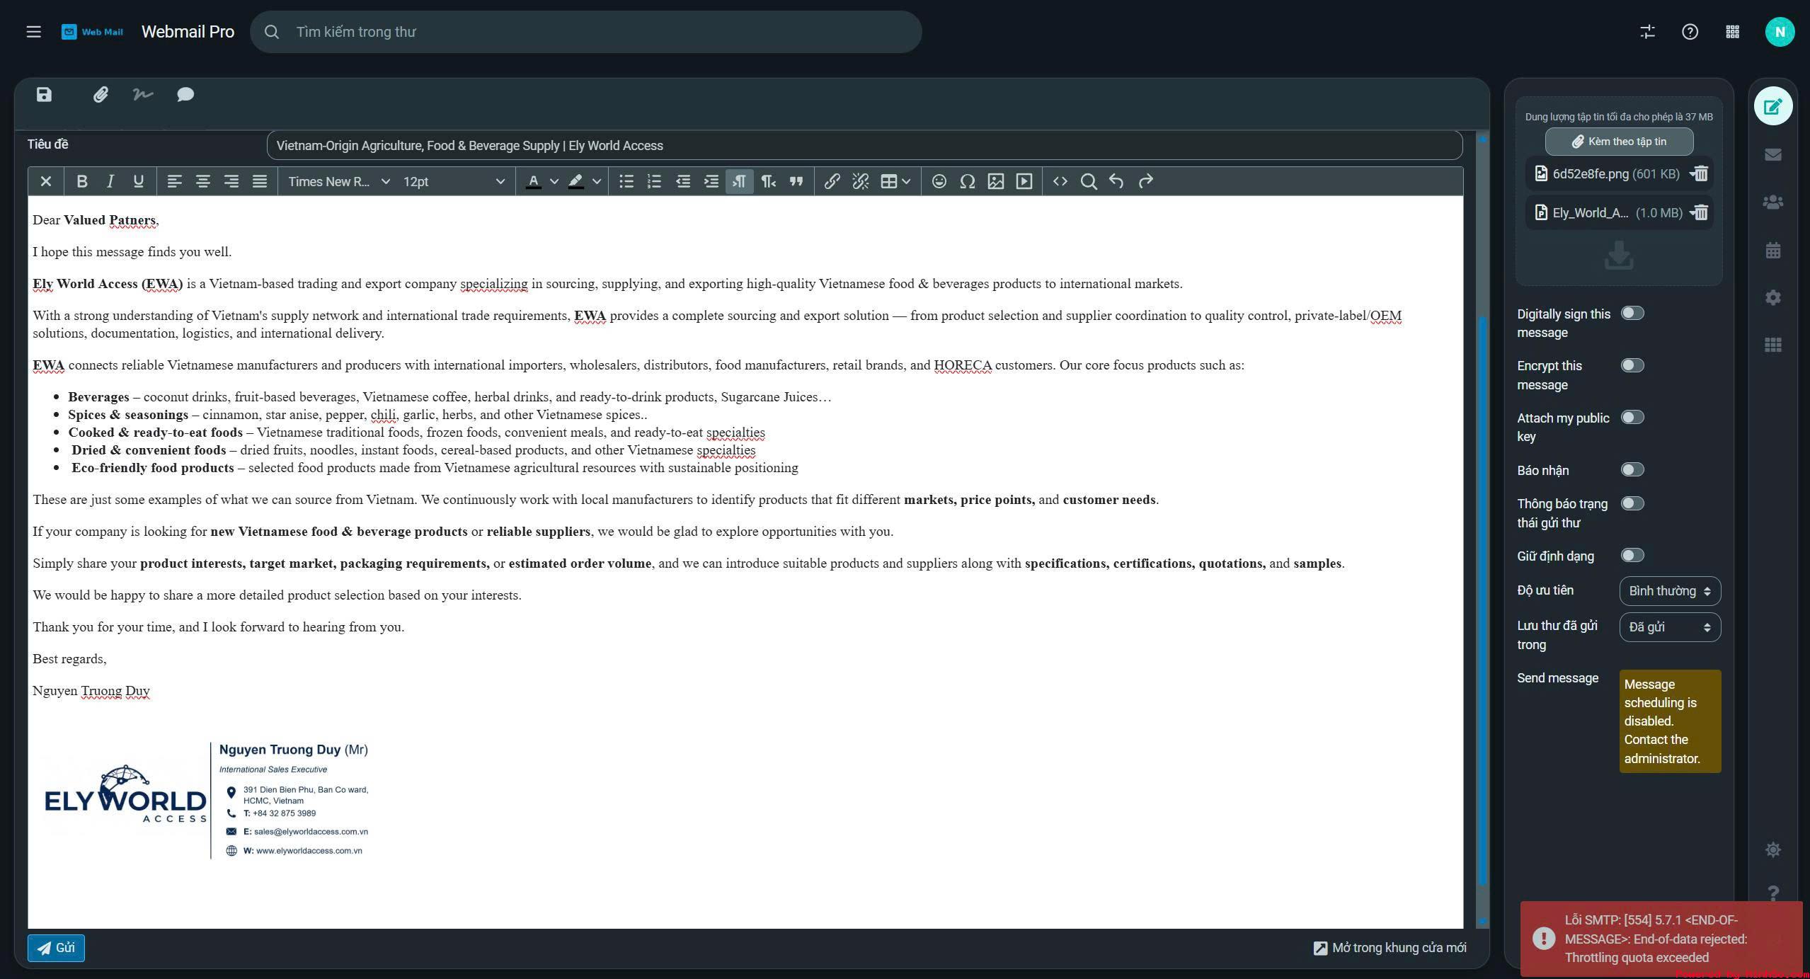The image size is (1810, 979).
Task: Click the paperclip attach icon in the top toolbar
Action: coord(101,95)
